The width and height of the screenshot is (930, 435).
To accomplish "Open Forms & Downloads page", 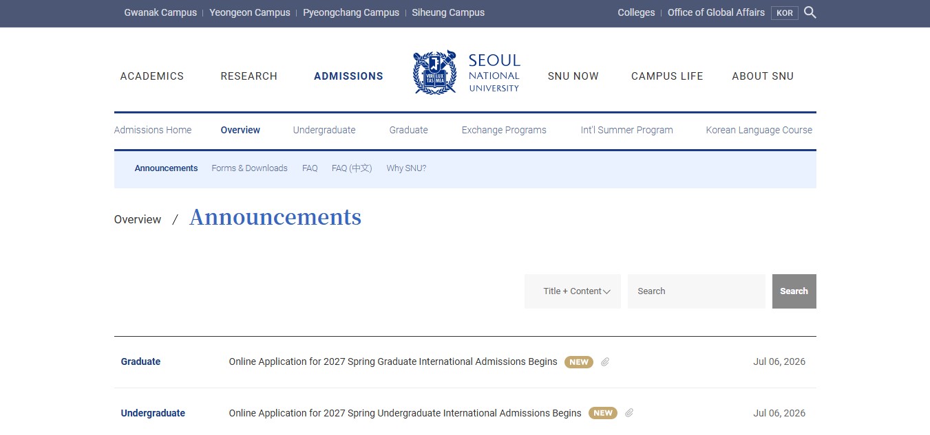I will [x=250, y=168].
